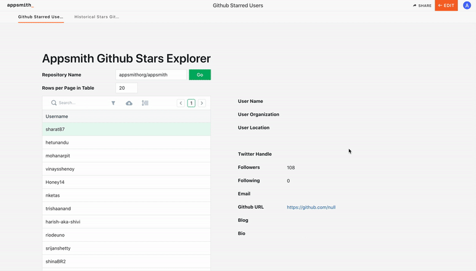Screen dimensions: 476x271
Task: Click the Email label
Action: click(244, 194)
